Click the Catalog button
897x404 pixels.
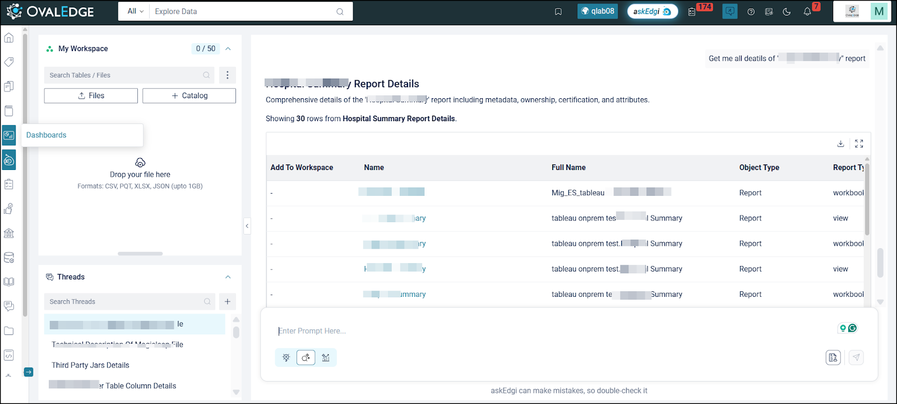click(x=189, y=96)
